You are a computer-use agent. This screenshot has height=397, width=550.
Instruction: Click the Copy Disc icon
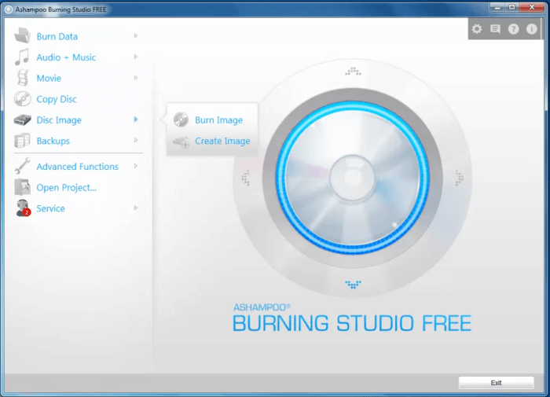coord(23,98)
